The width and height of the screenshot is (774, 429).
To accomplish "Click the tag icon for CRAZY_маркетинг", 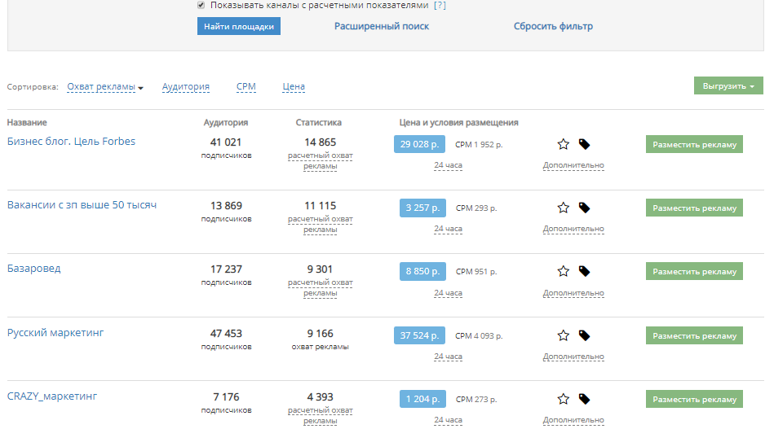I will pos(584,399).
